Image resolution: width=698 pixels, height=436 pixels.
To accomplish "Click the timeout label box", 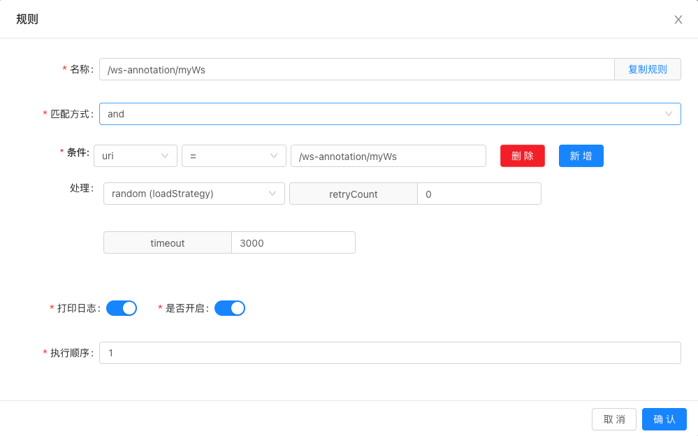I will [x=167, y=242].
